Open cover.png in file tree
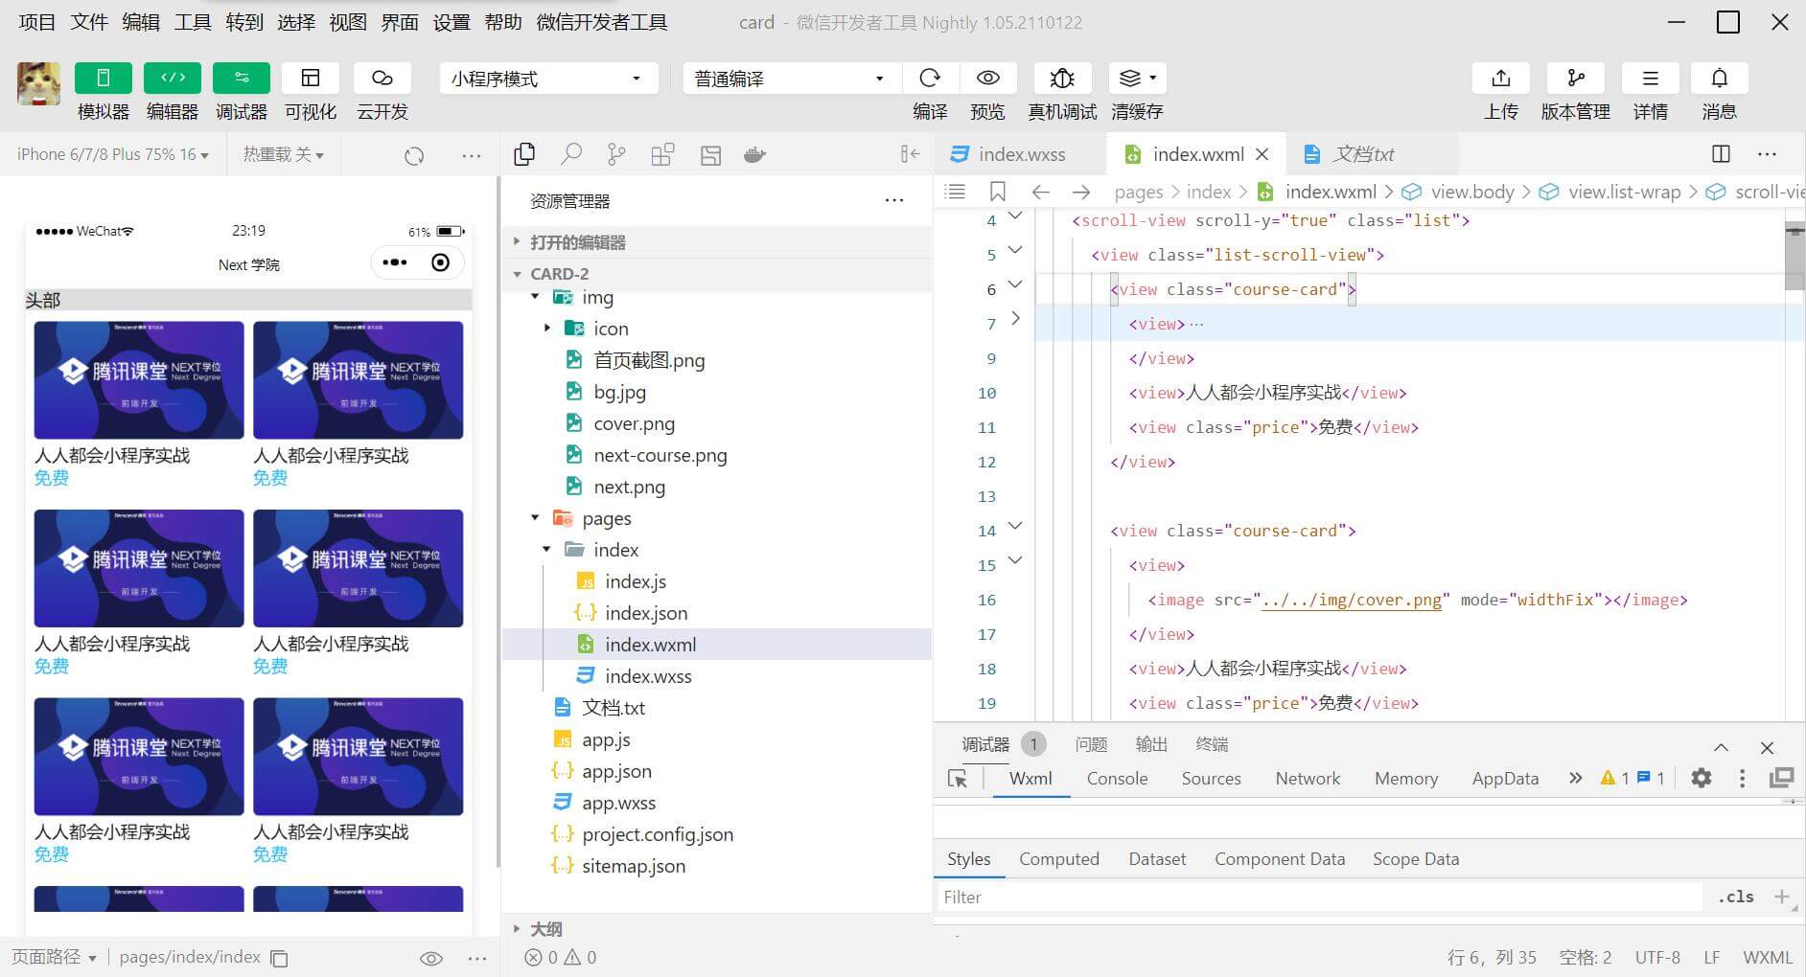 pos(634,423)
